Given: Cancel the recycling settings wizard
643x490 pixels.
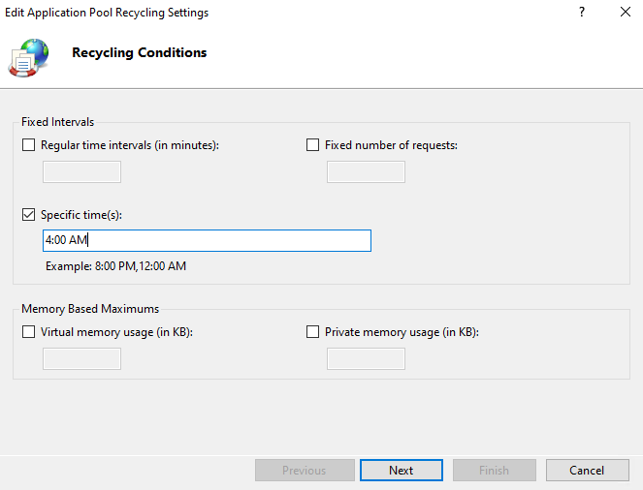Looking at the screenshot, I should [x=587, y=471].
